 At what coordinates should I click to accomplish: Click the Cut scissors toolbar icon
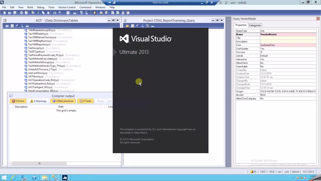[38, 13]
